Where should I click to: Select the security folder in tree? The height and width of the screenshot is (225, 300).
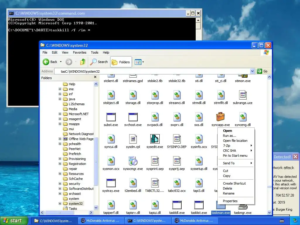[74, 183]
